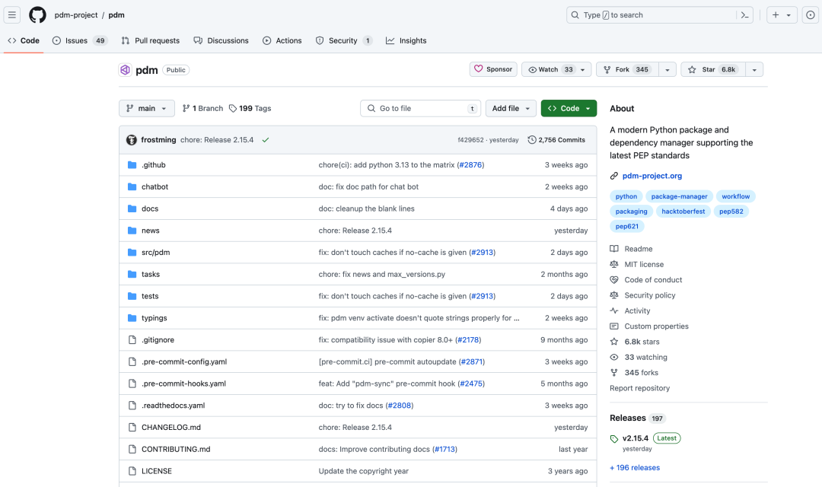Open the Security tab

[x=344, y=41]
